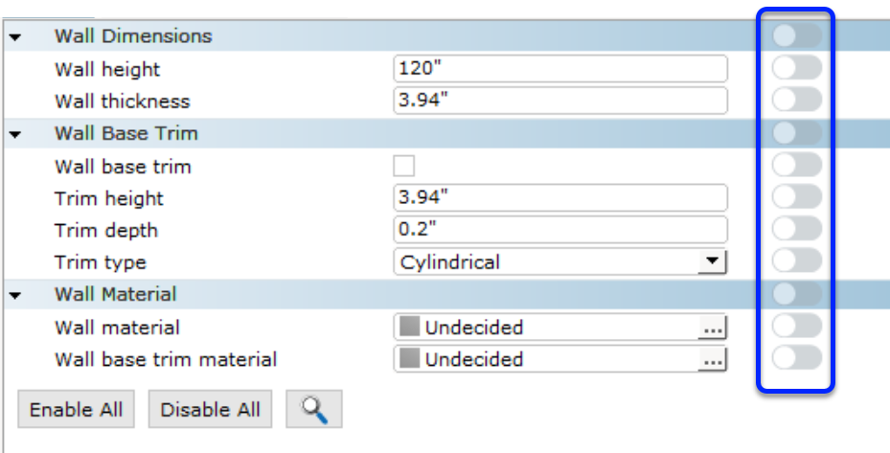Collapse the Wall Base Trim section
The width and height of the screenshot is (890, 453).
pos(15,134)
